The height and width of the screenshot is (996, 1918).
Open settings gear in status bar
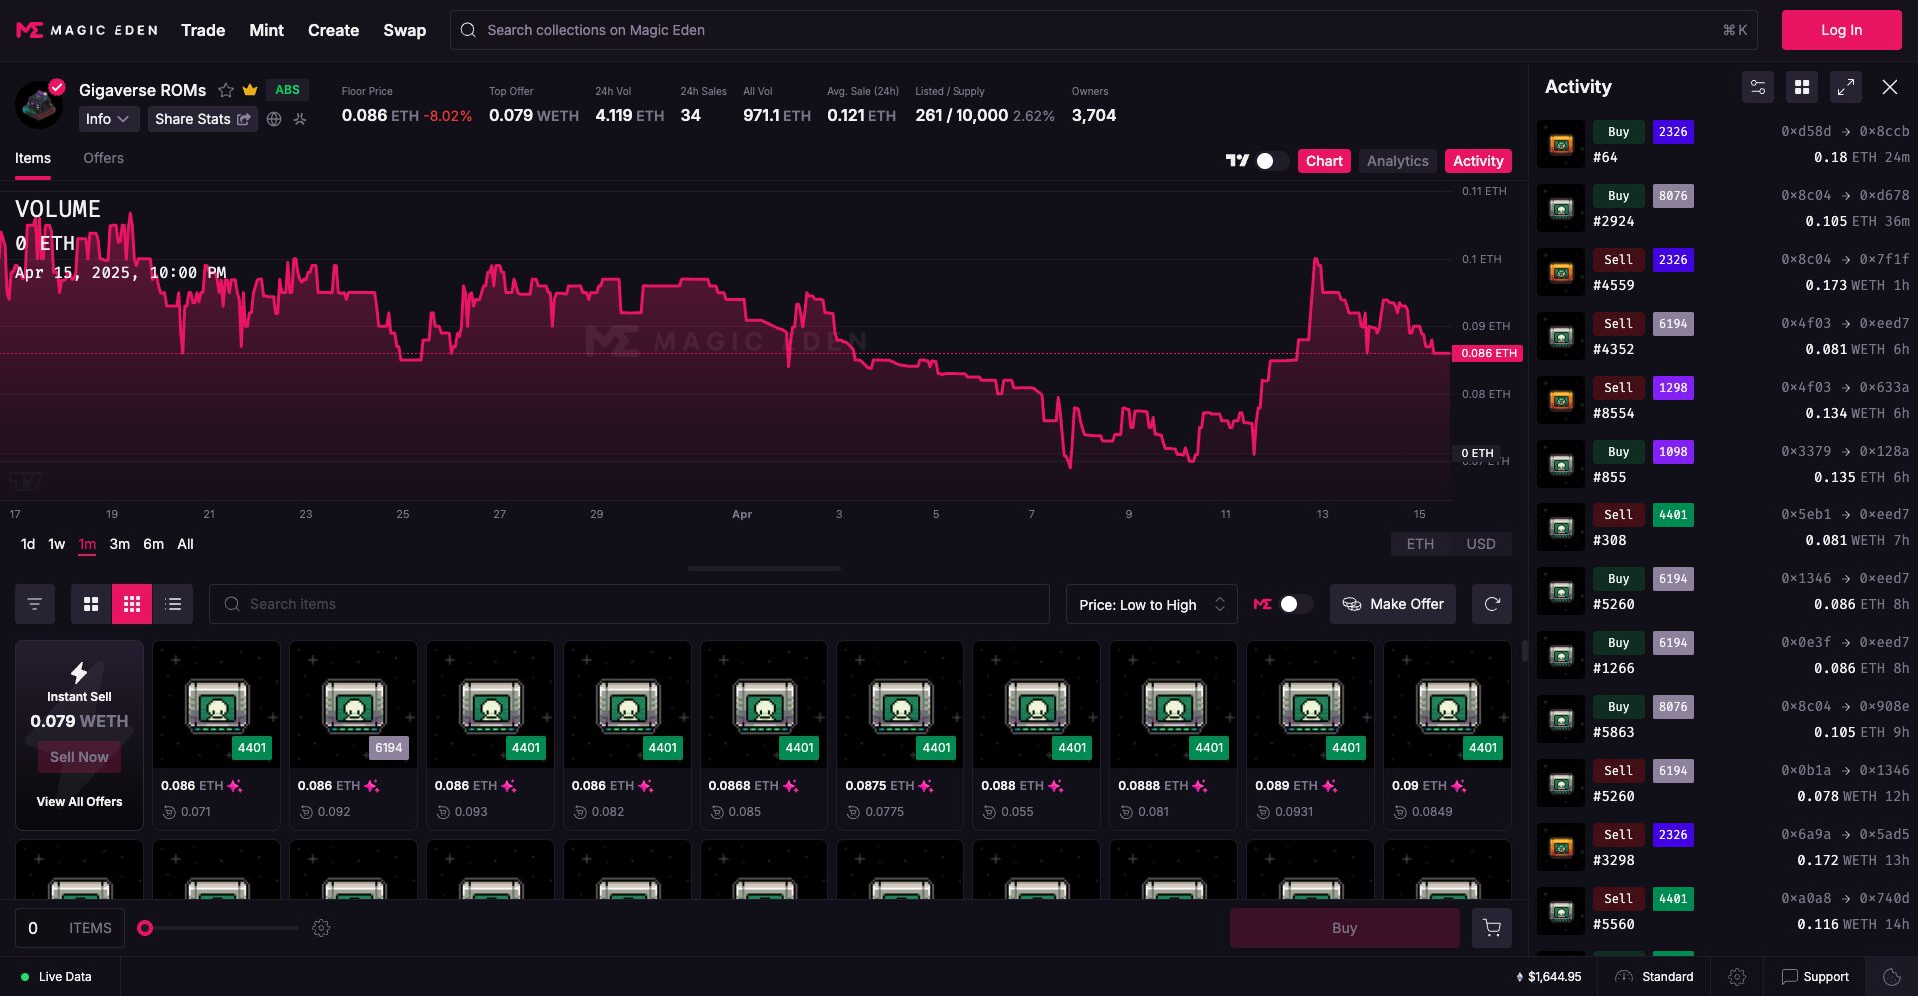[1737, 977]
